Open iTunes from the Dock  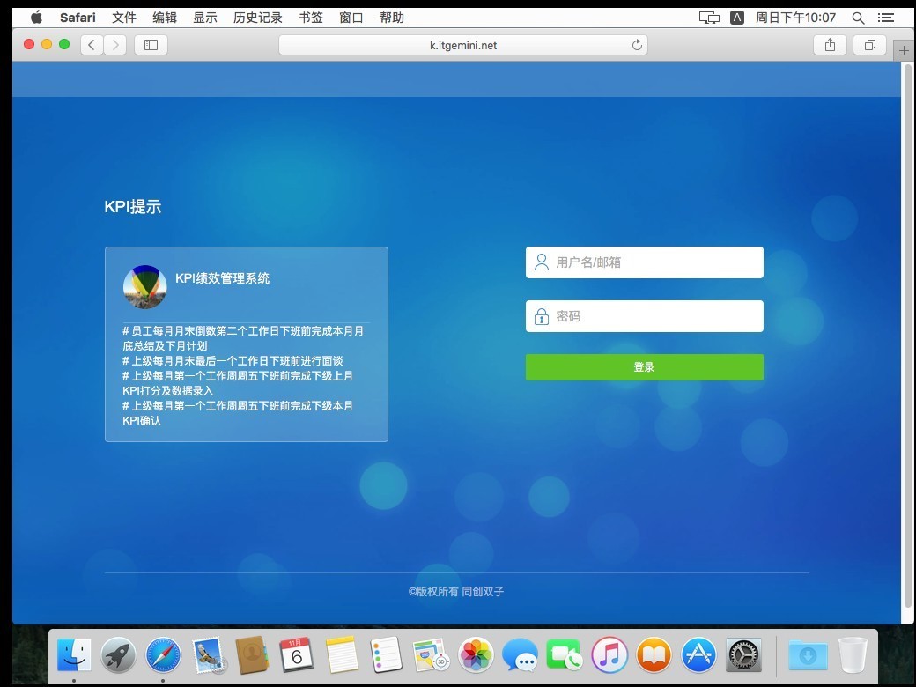click(609, 655)
